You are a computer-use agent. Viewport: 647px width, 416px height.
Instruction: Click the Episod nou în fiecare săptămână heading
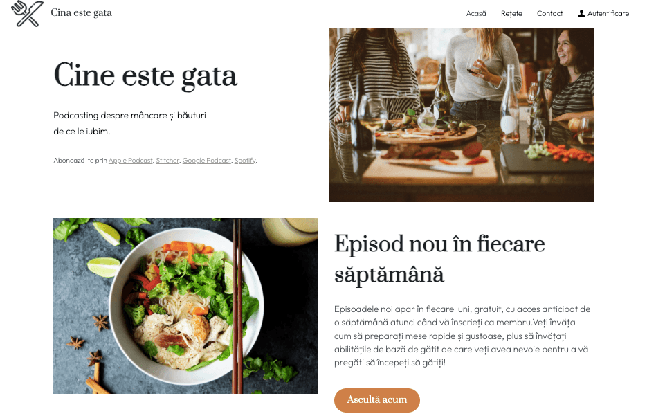pos(439,259)
